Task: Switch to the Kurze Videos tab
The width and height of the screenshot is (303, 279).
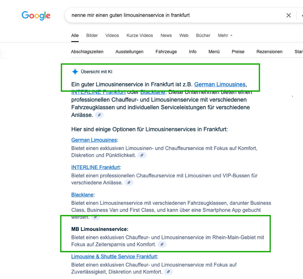Action: tap(140, 36)
